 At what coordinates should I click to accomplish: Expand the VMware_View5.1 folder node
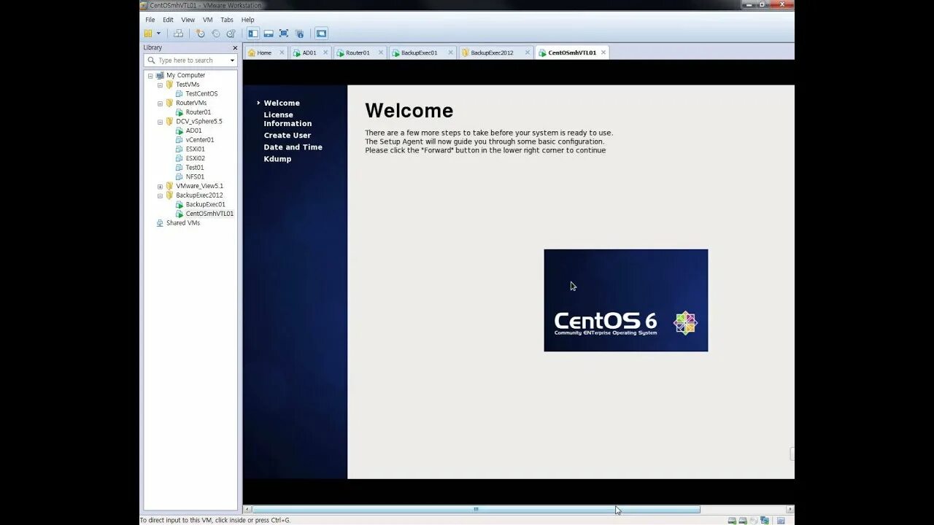[x=160, y=187]
